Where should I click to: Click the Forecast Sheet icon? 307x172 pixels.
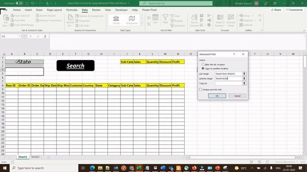(x=231, y=20)
